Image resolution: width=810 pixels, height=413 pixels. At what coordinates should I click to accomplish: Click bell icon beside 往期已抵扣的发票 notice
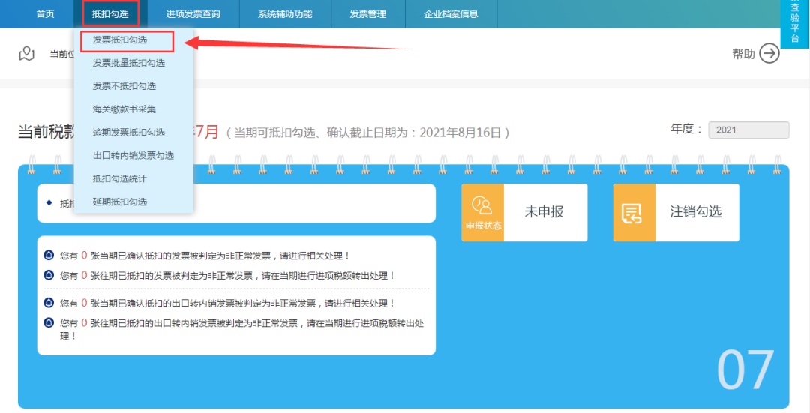[49, 275]
